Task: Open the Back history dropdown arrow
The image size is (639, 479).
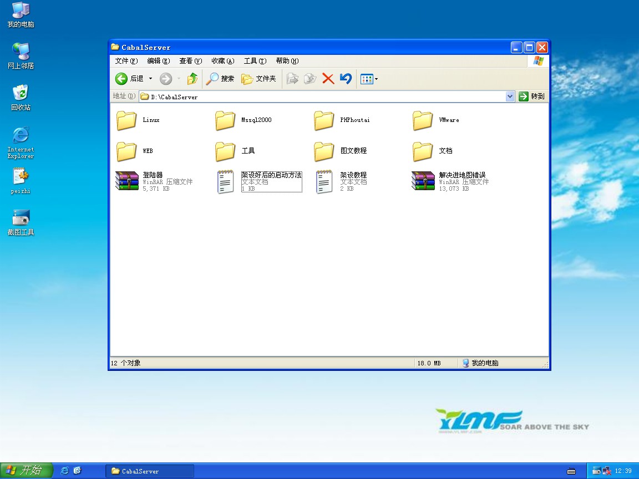Action: pos(150,79)
